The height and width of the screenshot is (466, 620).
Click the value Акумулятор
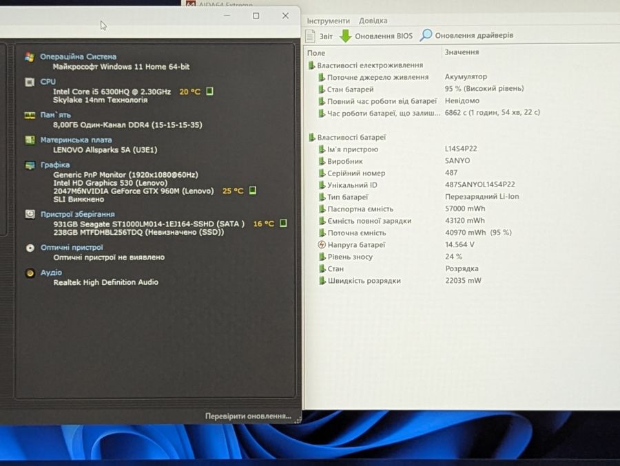point(466,76)
